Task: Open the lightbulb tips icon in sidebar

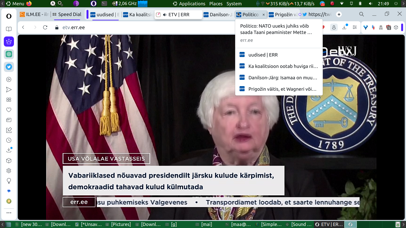Action: 9,181
